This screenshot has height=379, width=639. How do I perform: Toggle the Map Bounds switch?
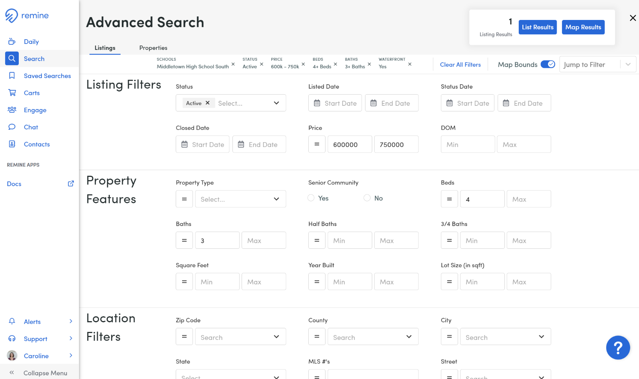[x=548, y=64]
